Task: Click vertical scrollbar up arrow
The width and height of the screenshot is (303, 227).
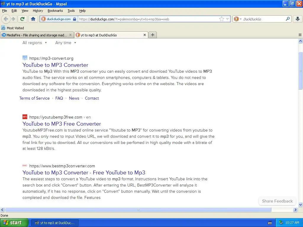Action: point(300,41)
